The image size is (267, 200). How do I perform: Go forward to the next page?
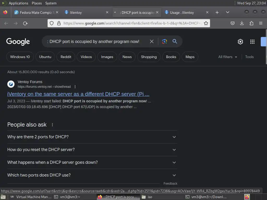click(x=16, y=23)
